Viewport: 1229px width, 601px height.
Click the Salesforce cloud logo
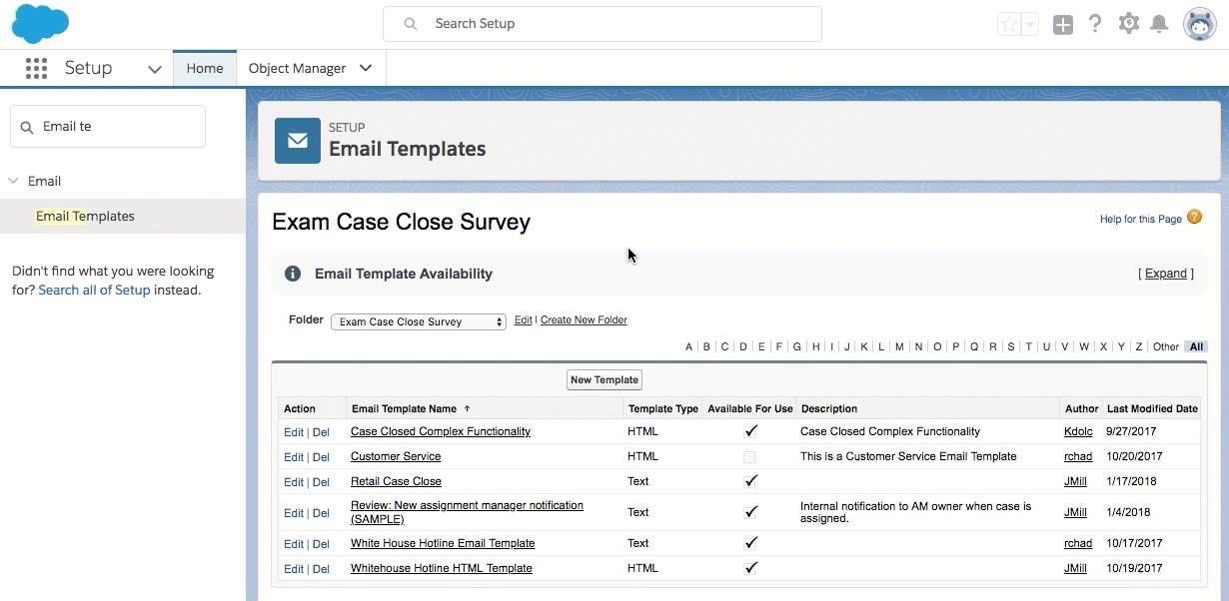pyautogui.click(x=40, y=24)
